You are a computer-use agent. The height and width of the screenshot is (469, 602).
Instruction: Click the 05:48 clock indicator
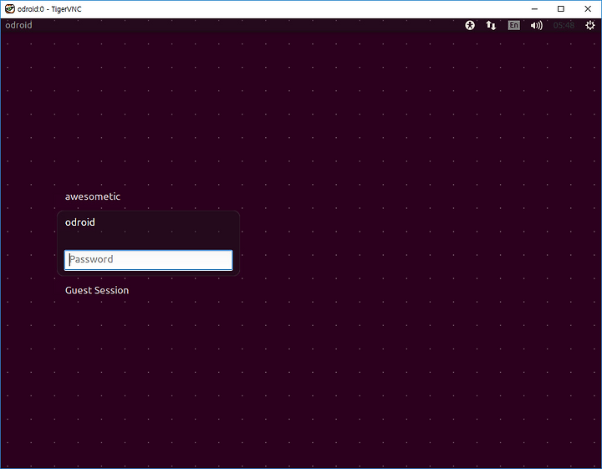[564, 25]
